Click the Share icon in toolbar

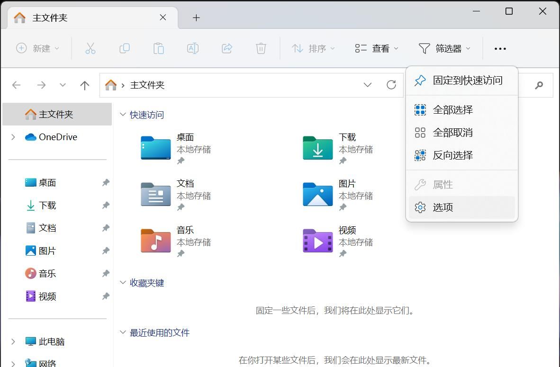pyautogui.click(x=227, y=48)
